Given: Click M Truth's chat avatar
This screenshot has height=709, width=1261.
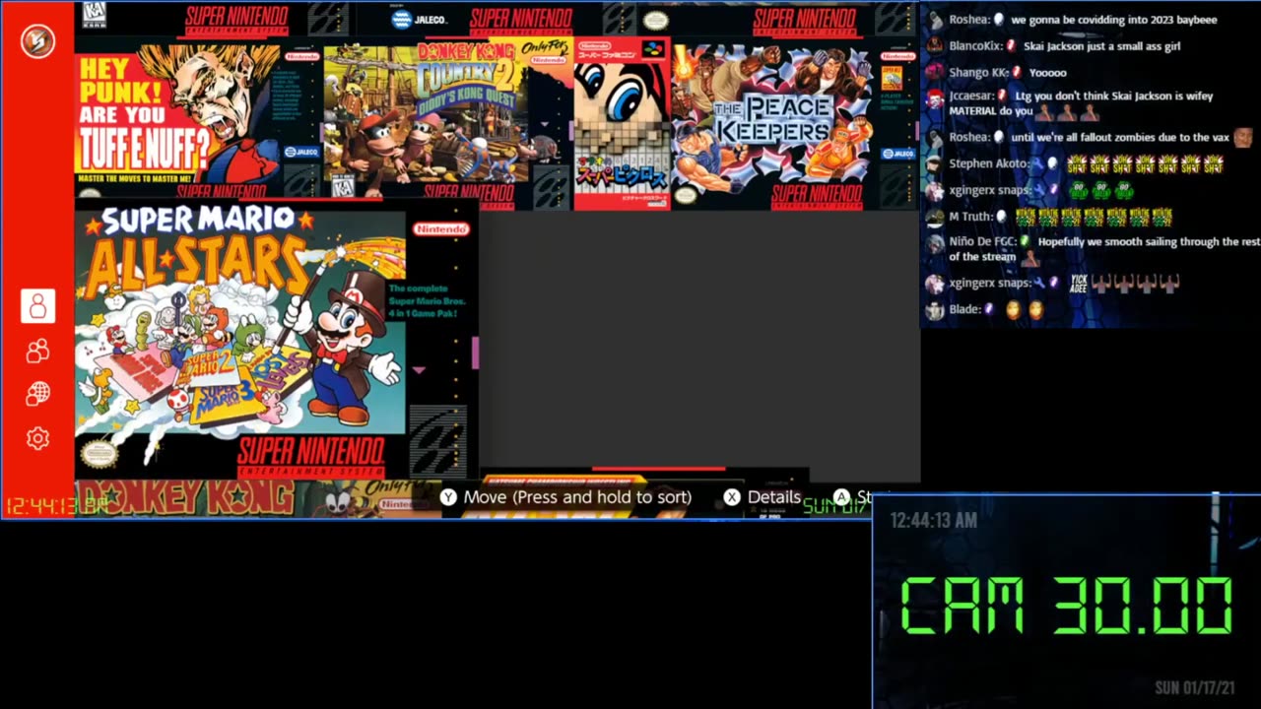Looking at the screenshot, I should pos(935,217).
